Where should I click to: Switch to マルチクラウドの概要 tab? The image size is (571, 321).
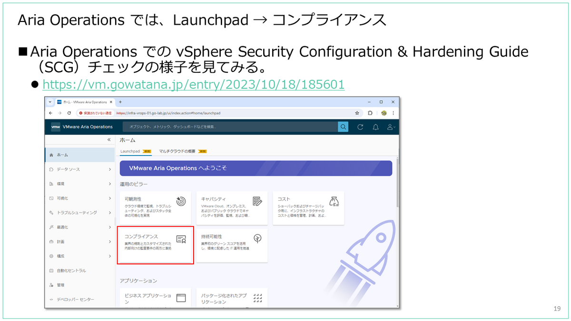183,151
